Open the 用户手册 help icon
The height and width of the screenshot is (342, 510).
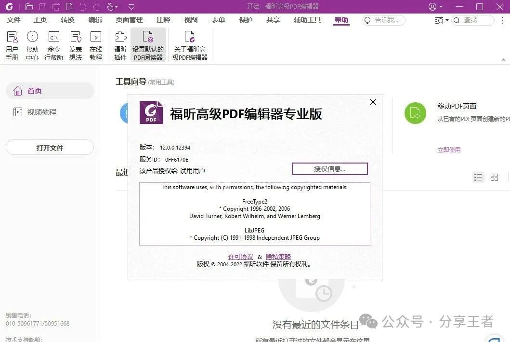(12, 45)
